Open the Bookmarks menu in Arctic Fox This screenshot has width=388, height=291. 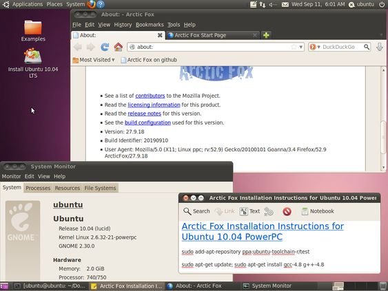click(150, 25)
